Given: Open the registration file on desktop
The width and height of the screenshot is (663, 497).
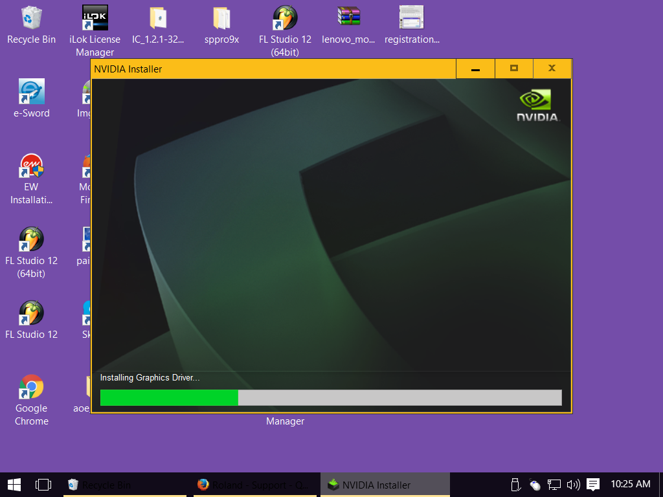Looking at the screenshot, I should pyautogui.click(x=412, y=25).
